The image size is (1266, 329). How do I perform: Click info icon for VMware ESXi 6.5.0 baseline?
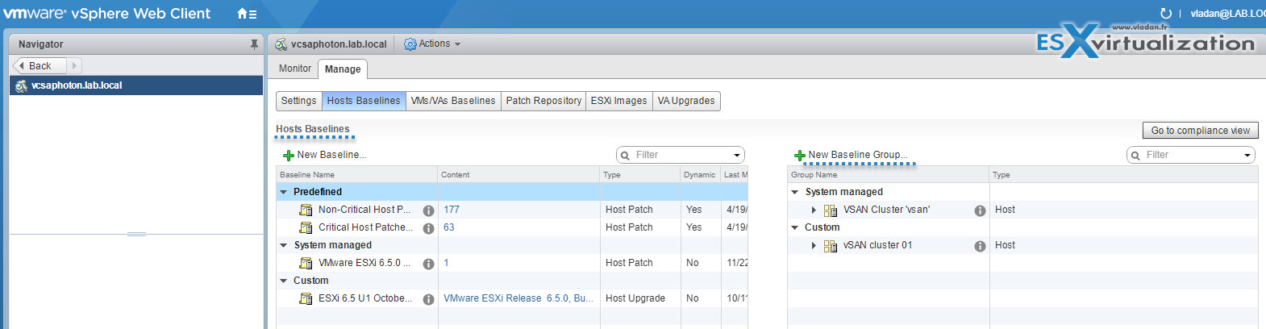coord(428,264)
